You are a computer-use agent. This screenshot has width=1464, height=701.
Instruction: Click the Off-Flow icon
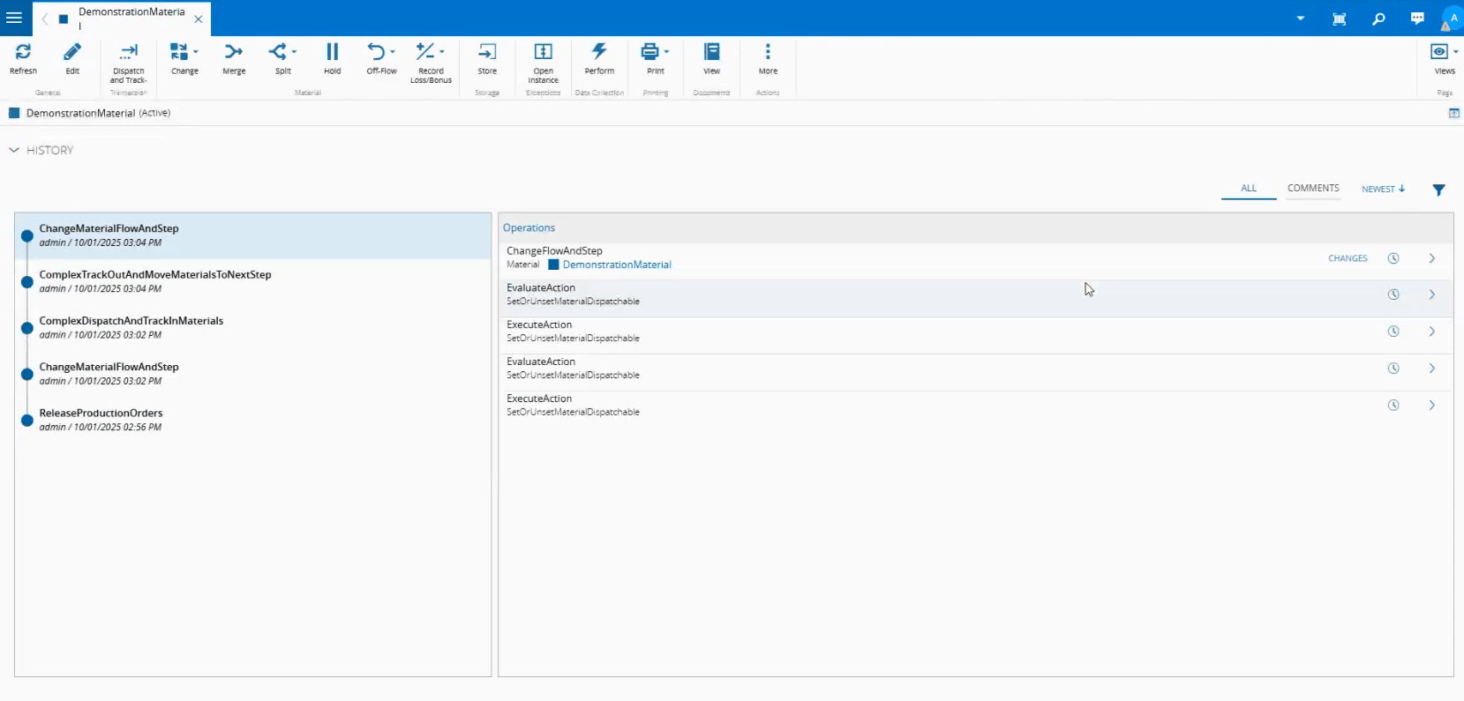(x=377, y=52)
